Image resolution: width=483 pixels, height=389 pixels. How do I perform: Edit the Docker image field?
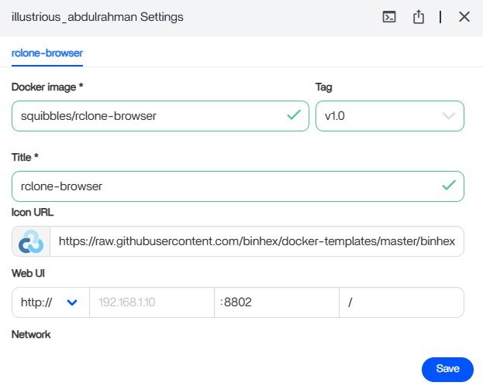160,116
